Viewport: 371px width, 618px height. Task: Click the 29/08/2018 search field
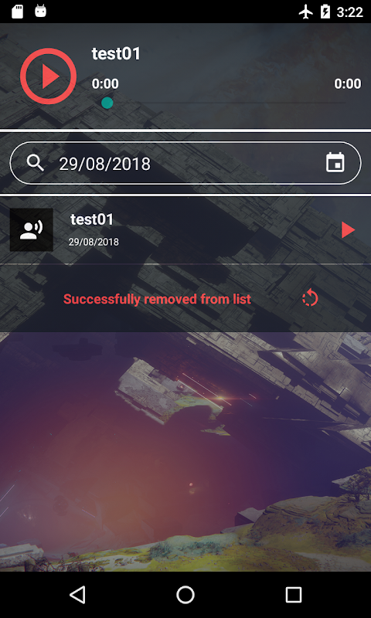tap(185, 163)
